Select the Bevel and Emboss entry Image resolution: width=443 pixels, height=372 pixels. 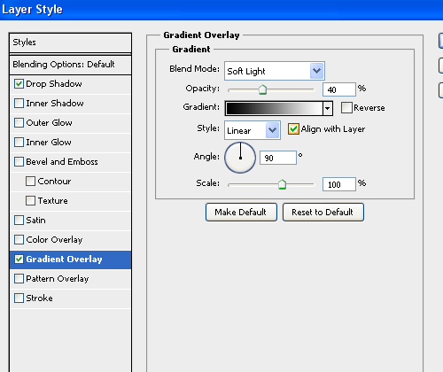pyautogui.click(x=70, y=162)
